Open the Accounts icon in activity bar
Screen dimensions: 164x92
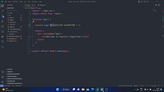(x=3, y=72)
